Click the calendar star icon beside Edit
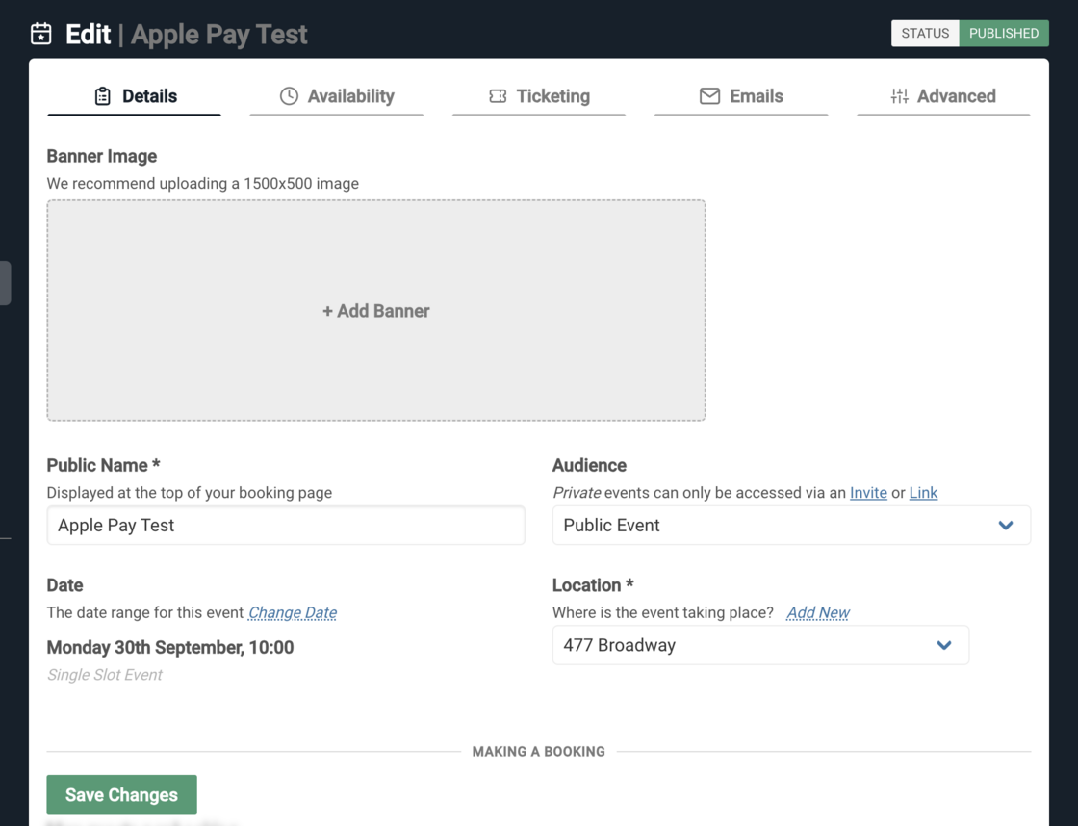Viewport: 1078px width, 826px height. coord(41,34)
